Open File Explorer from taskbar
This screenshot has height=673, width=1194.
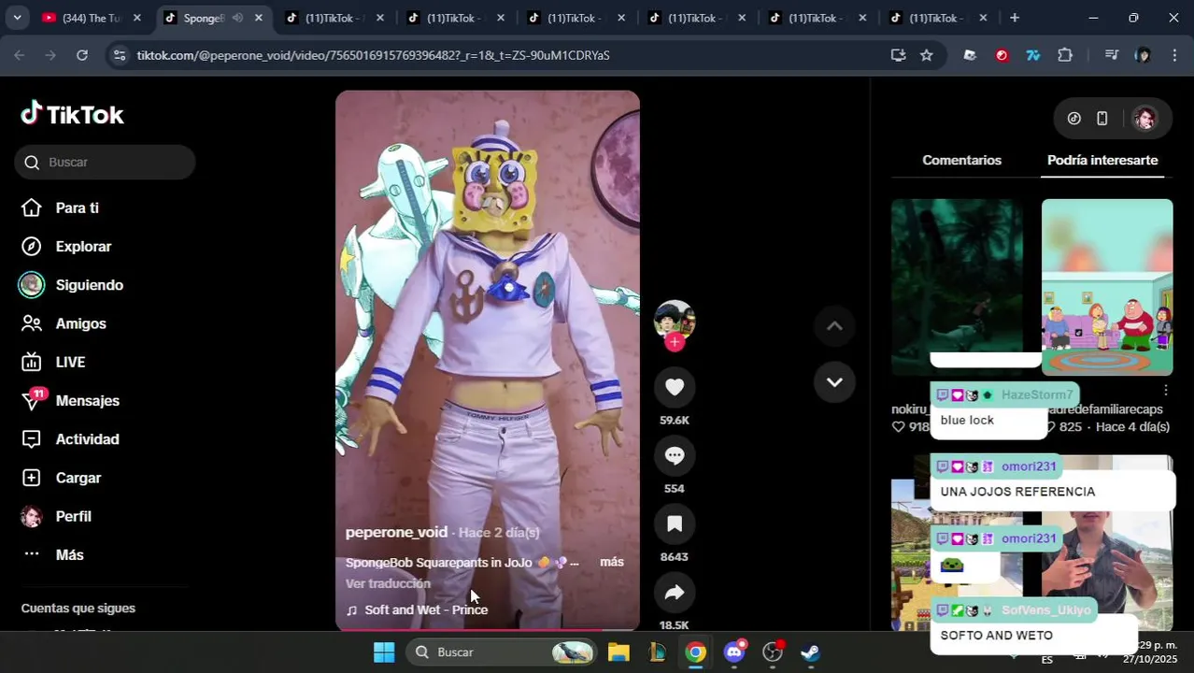[x=618, y=652]
